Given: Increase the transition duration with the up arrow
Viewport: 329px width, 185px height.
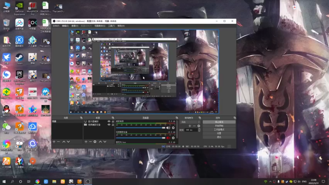Looking at the screenshot, I should (x=199, y=129).
